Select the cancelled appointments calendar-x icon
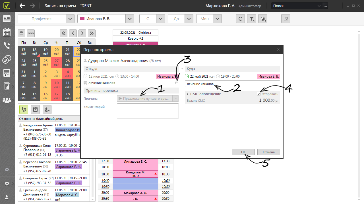The image size is (364, 204). pyautogui.click(x=35, y=109)
